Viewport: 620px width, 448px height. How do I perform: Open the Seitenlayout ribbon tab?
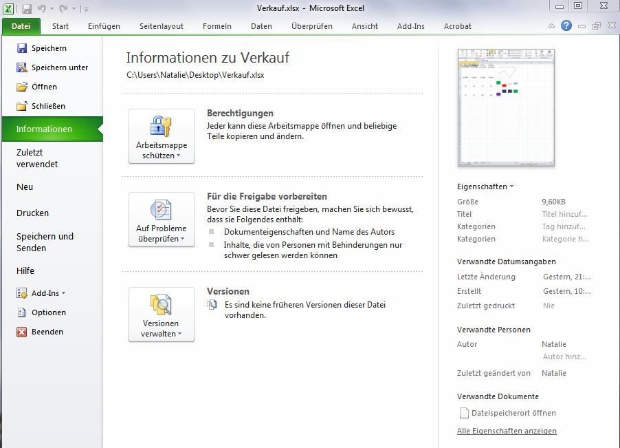[x=162, y=26]
